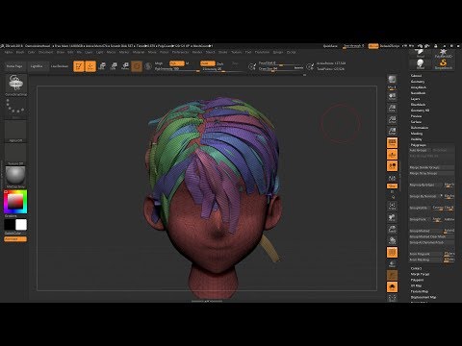Toggle Edit mode button in top shelf
Screen dimensions: 462x346
click(79, 66)
